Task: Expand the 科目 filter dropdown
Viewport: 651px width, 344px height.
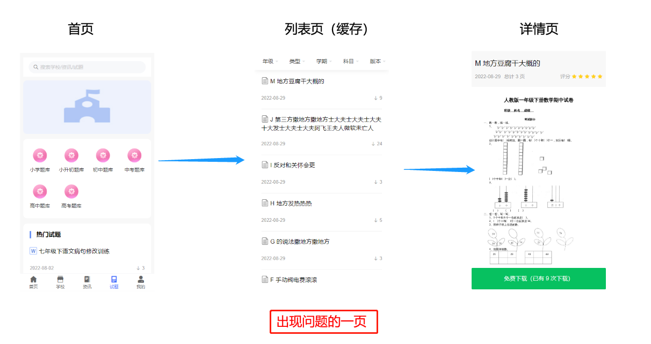Action: (351, 62)
